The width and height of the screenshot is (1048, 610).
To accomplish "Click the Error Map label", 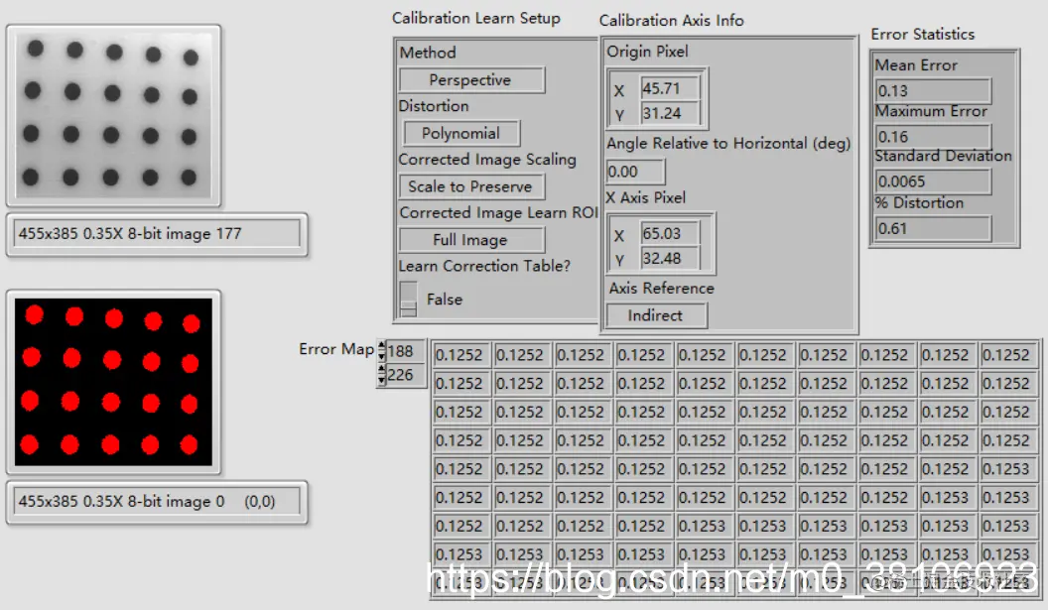I will coord(336,349).
